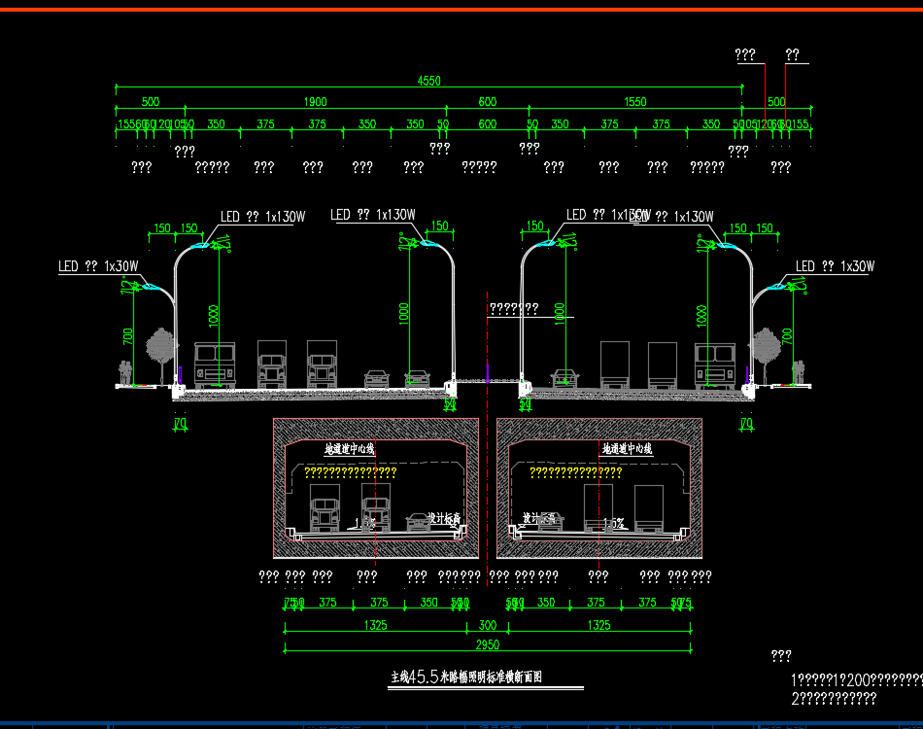This screenshot has width=923, height=729.
Task: Select the 2950 total tunnel width dimension
Action: 488,644
